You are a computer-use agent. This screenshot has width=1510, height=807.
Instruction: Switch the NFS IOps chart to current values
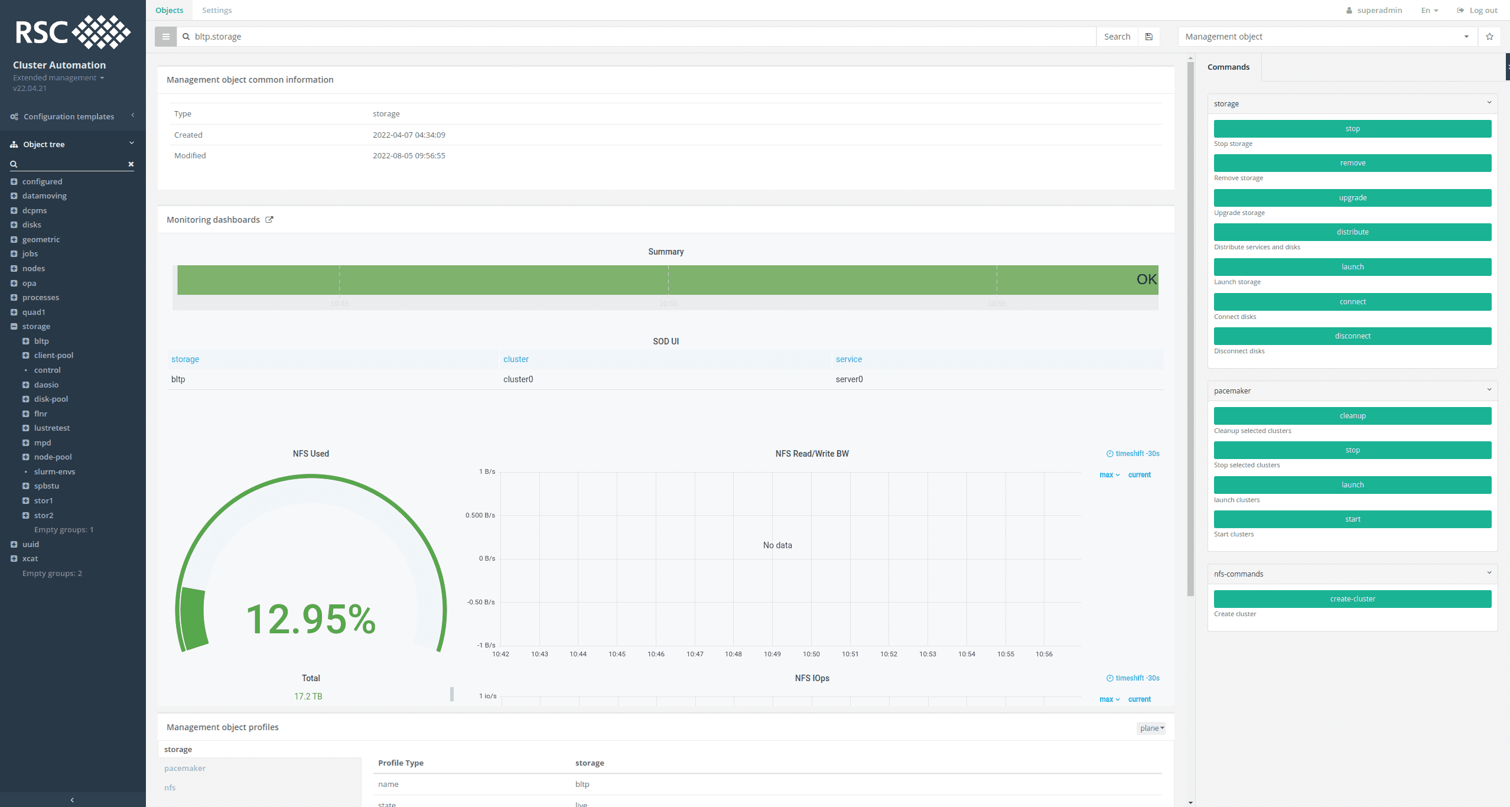pyautogui.click(x=1140, y=699)
